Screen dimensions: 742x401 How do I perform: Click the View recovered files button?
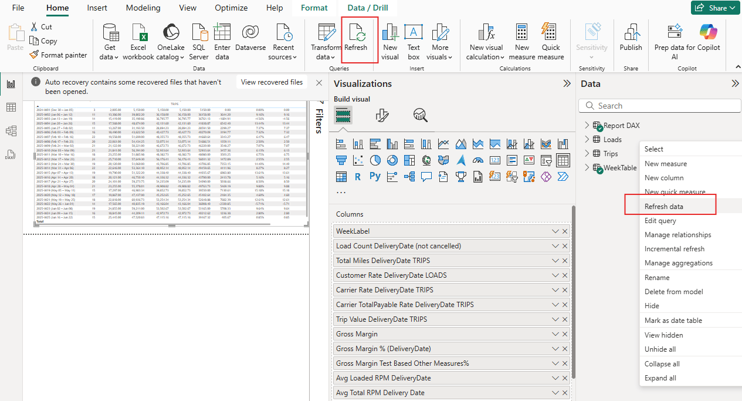272,82
